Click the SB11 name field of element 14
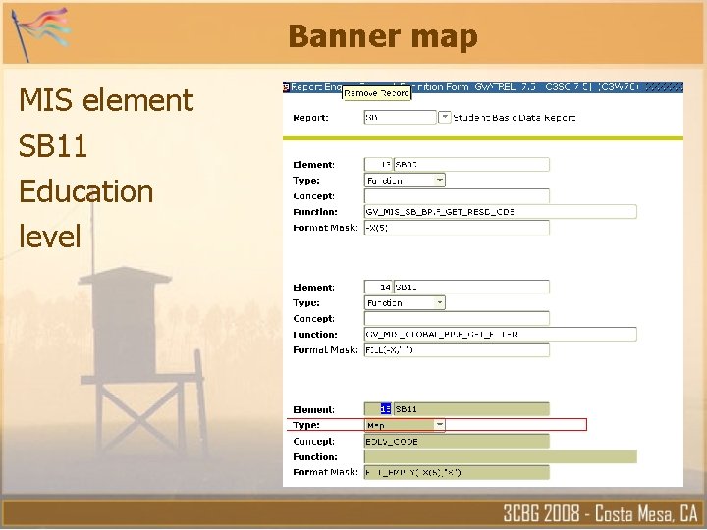 [471, 287]
